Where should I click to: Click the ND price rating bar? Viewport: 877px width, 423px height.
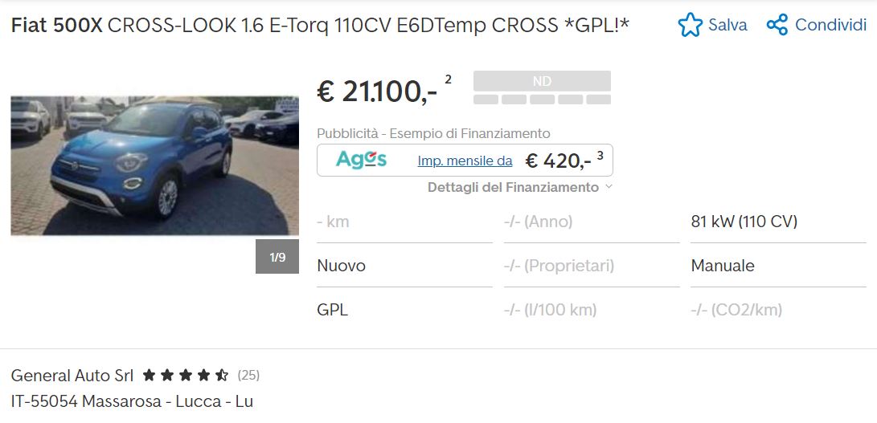click(x=542, y=87)
